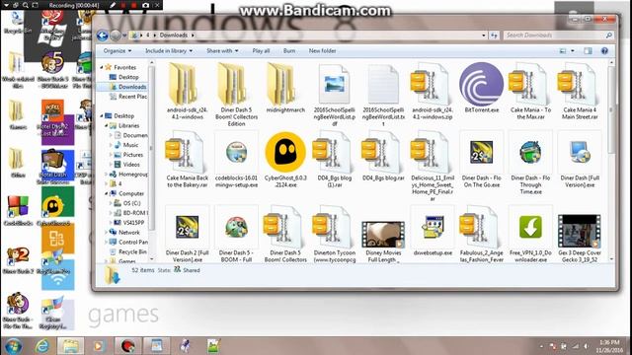632x355 pixels.
Task: Click Play all in toolbar
Action: point(261,51)
